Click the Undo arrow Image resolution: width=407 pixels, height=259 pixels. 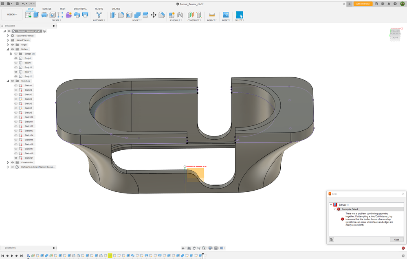(23, 4)
